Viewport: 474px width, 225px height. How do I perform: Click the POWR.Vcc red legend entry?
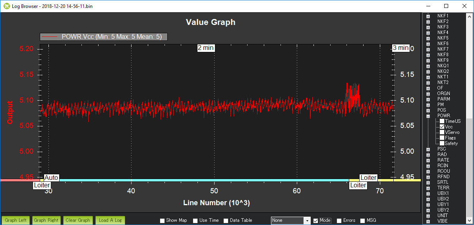click(x=103, y=37)
